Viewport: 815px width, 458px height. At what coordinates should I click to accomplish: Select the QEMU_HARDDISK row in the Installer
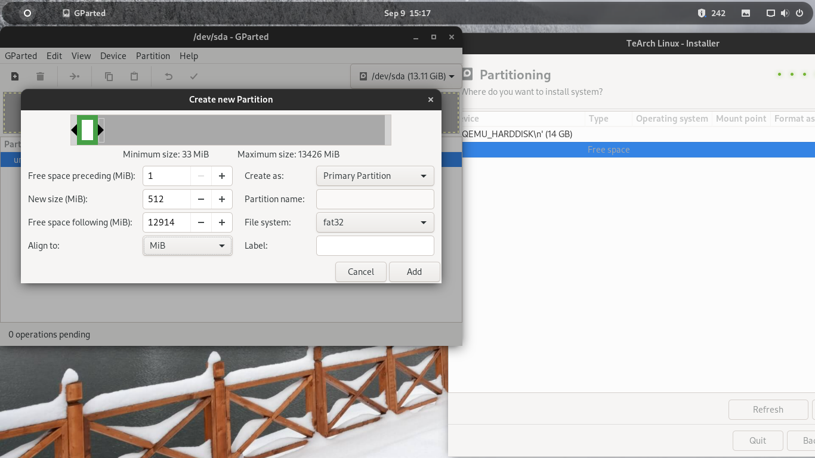tap(638, 134)
